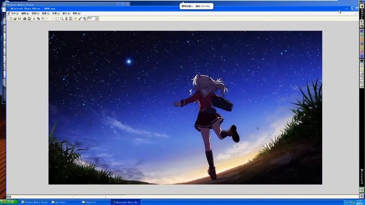Click the Paste toolbar icon
The image size is (365, 205).
pyautogui.click(x=43, y=19)
